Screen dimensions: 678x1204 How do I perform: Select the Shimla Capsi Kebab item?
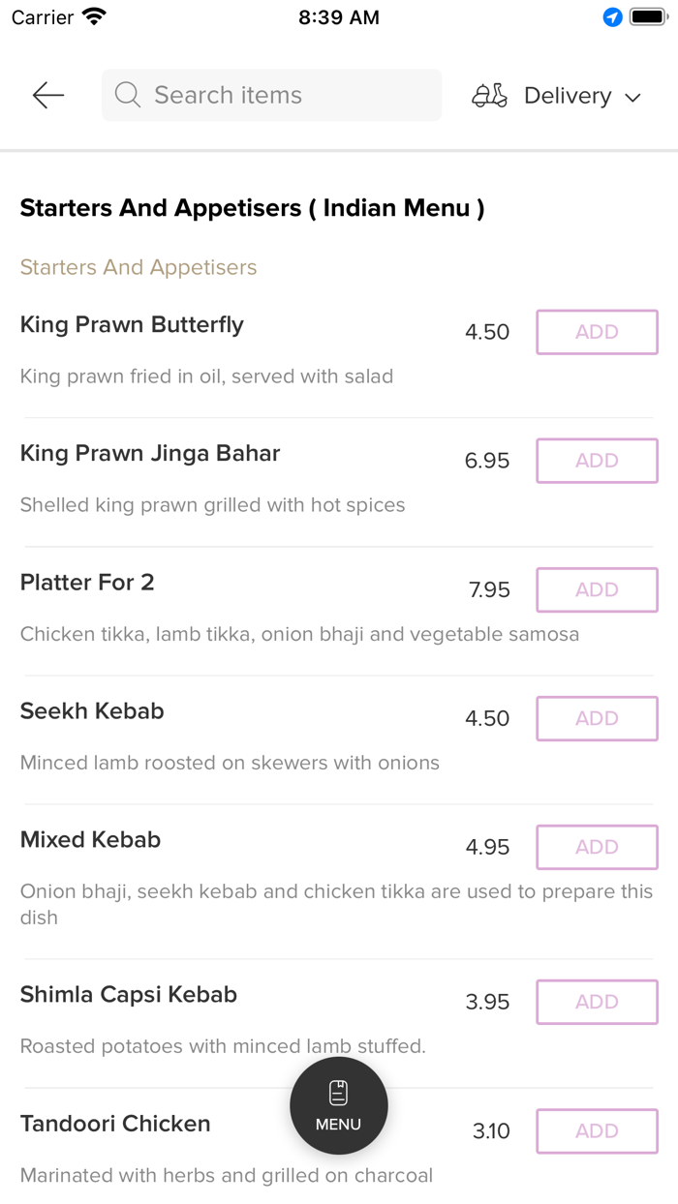(x=128, y=994)
